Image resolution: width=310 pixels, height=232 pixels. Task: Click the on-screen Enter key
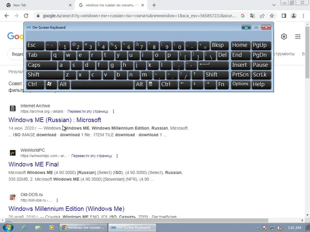(213, 66)
